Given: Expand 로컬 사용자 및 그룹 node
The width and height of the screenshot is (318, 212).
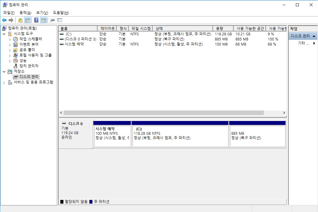Looking at the screenshot, I should pos(10,55).
